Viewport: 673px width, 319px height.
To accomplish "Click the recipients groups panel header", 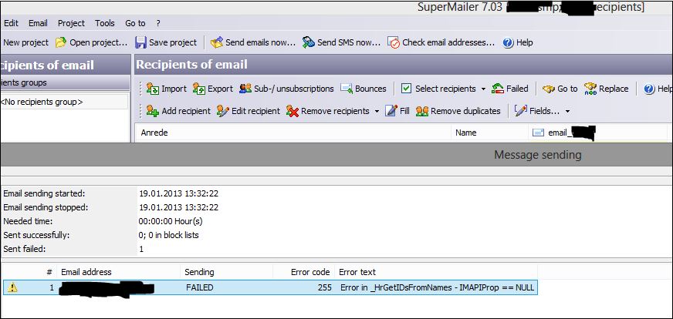I will coord(65,82).
